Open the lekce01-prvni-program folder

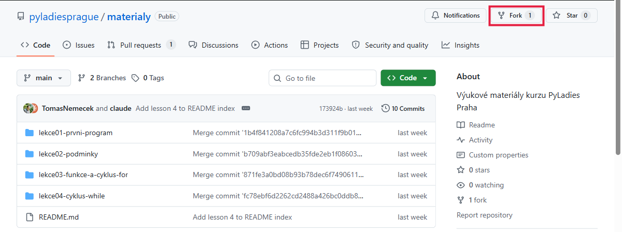[x=76, y=133]
